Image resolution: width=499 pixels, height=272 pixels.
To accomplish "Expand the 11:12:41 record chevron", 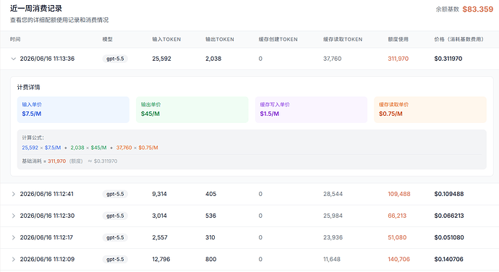I will (x=13, y=194).
